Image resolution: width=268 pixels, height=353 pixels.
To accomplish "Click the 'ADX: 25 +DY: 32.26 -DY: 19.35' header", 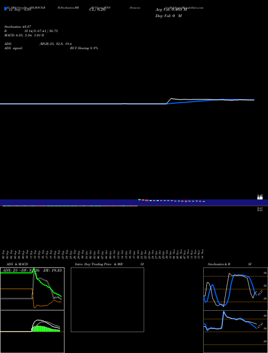I will pos(32,271).
